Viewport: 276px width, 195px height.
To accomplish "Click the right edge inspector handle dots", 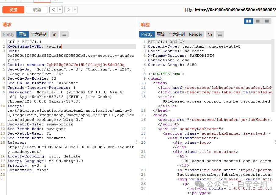I will tap(275, 142).
